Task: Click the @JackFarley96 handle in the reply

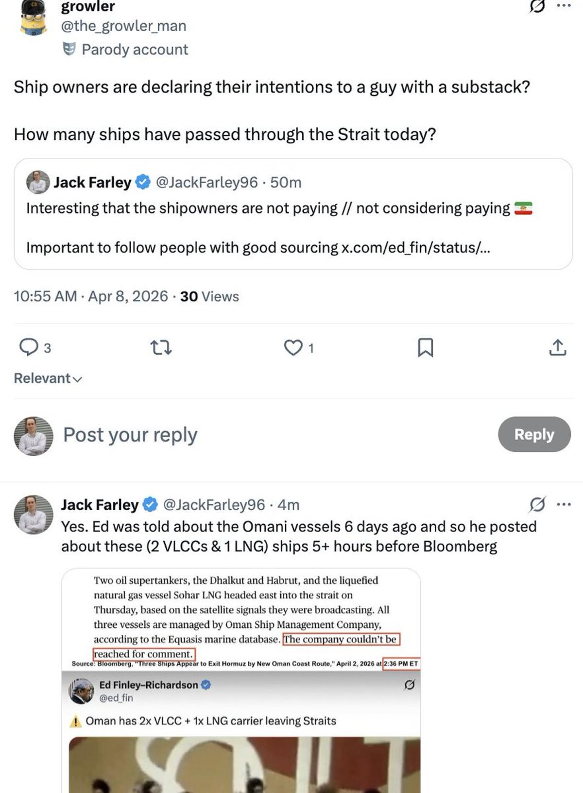Action: pos(214,505)
